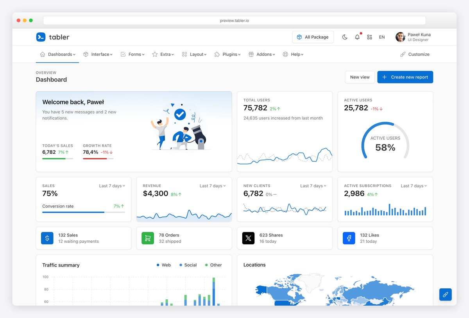
Task: Click the Active Users 58% gauge
Action: (385, 141)
